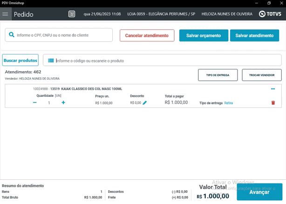This screenshot has height=204, width=286.
Task: Open TIPO DE ENTREGA options
Action: 218,75
